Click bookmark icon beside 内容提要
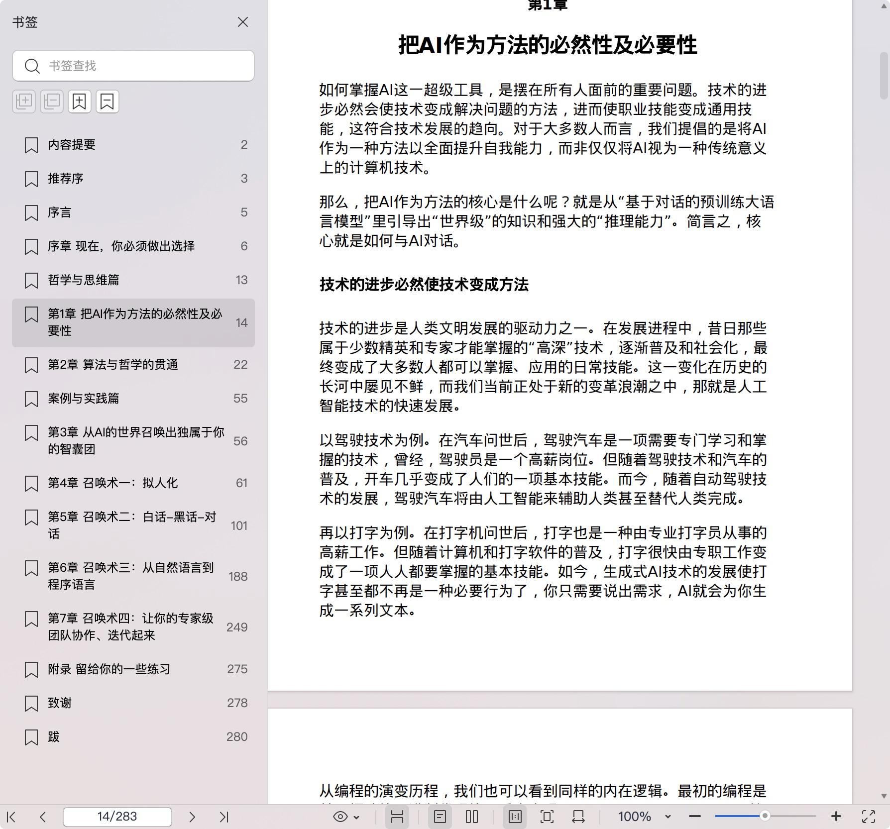Image resolution: width=890 pixels, height=829 pixels. [x=31, y=145]
